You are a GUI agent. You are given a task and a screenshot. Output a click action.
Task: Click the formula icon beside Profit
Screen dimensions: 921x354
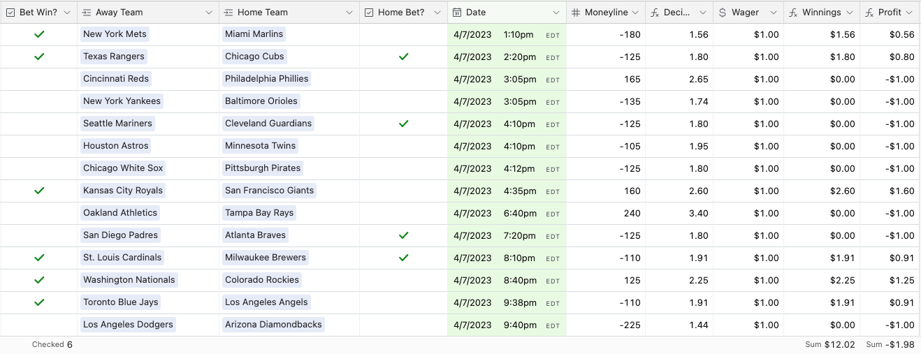pos(869,13)
